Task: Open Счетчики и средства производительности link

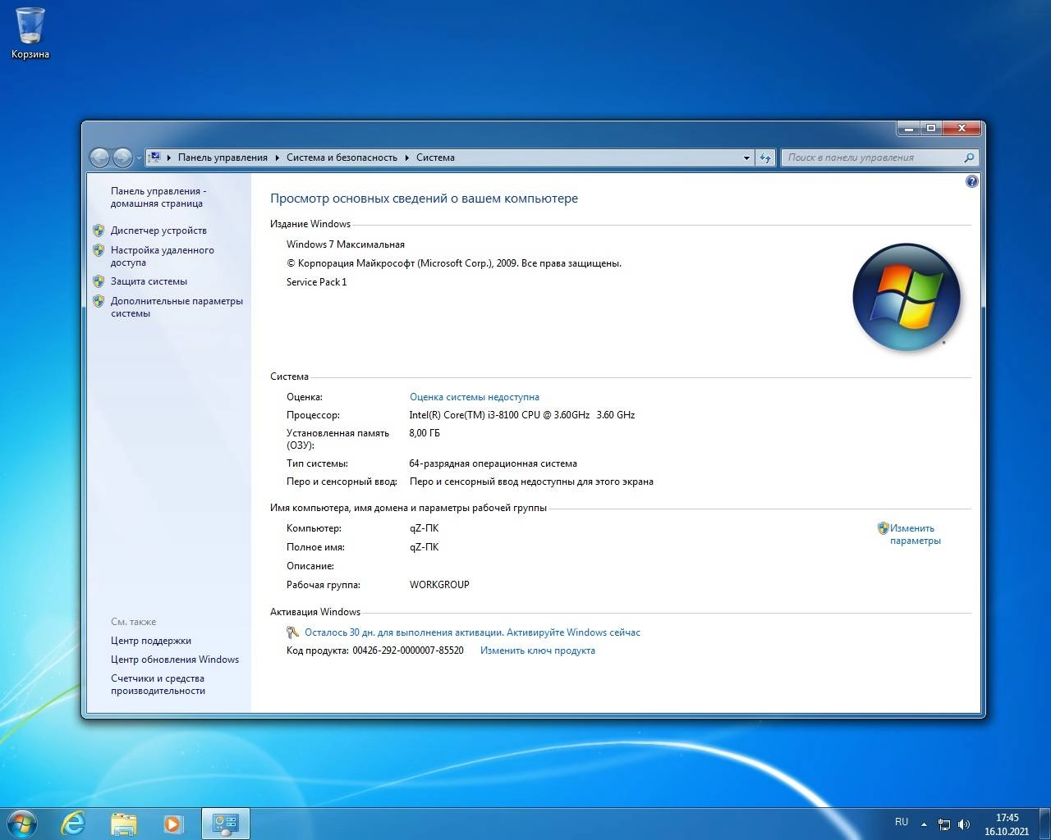Action: tap(158, 684)
